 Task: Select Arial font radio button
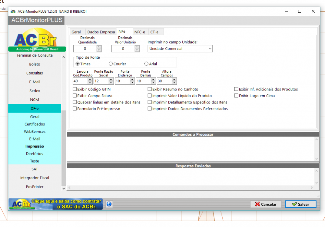(x=146, y=64)
